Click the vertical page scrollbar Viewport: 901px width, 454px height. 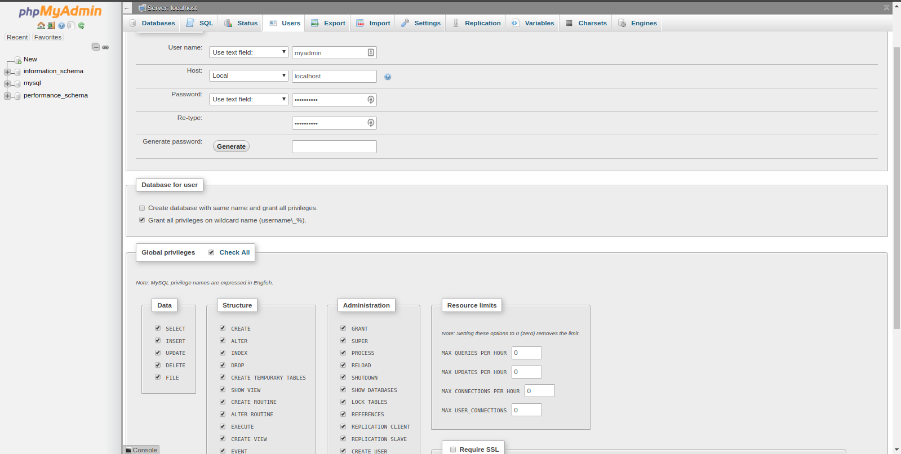[x=896, y=186]
